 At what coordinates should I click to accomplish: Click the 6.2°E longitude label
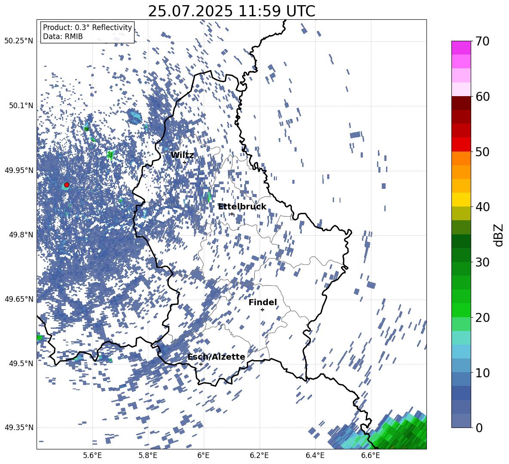coord(259,455)
